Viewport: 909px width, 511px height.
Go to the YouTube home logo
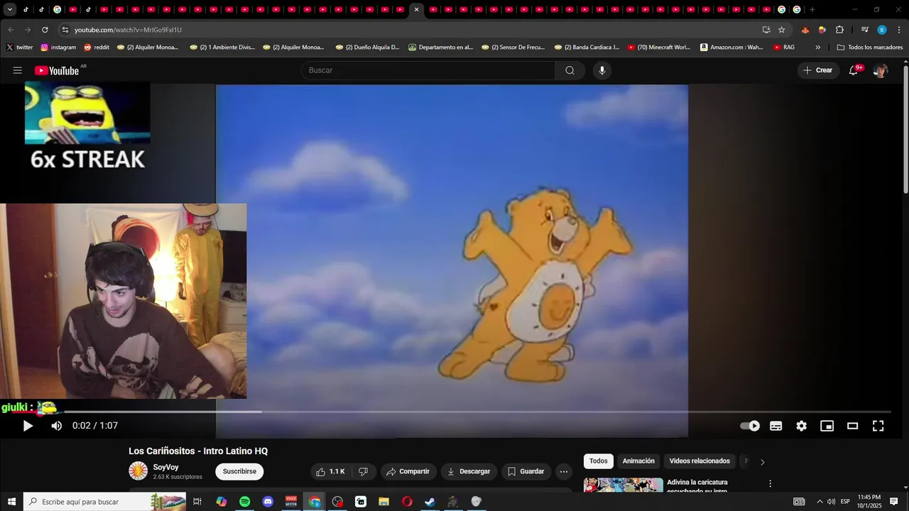click(57, 70)
